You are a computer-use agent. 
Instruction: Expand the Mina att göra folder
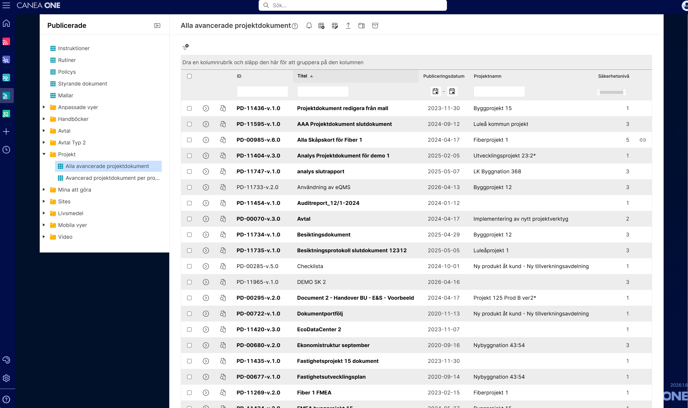tap(44, 189)
